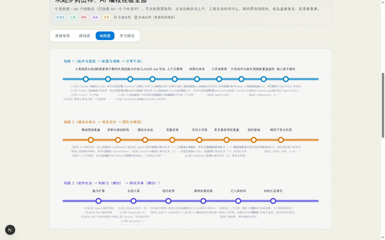385x240 pixels.
Task: Click the purple station under 已入库的坑
Action: coord(238,201)
